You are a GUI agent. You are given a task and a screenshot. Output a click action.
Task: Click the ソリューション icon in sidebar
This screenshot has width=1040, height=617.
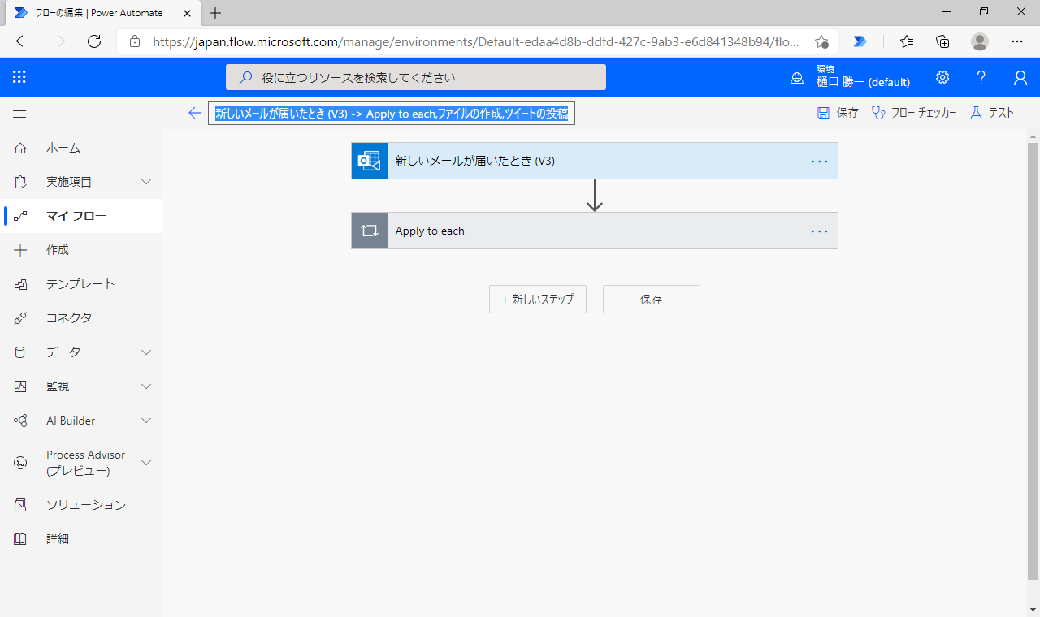pyautogui.click(x=20, y=505)
